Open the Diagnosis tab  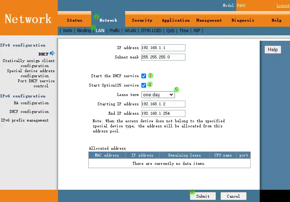(x=243, y=21)
